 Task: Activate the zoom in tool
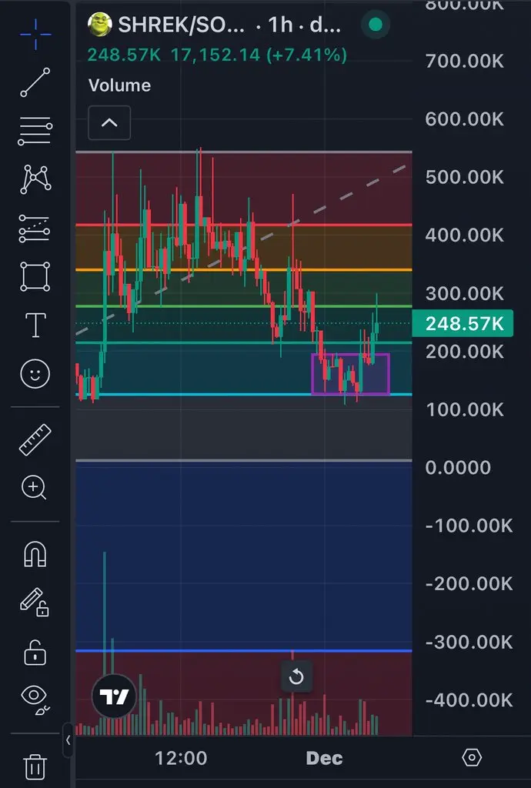(x=34, y=487)
